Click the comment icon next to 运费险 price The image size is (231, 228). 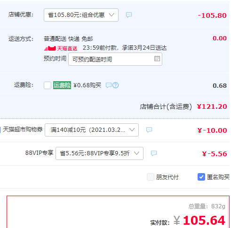109,85
